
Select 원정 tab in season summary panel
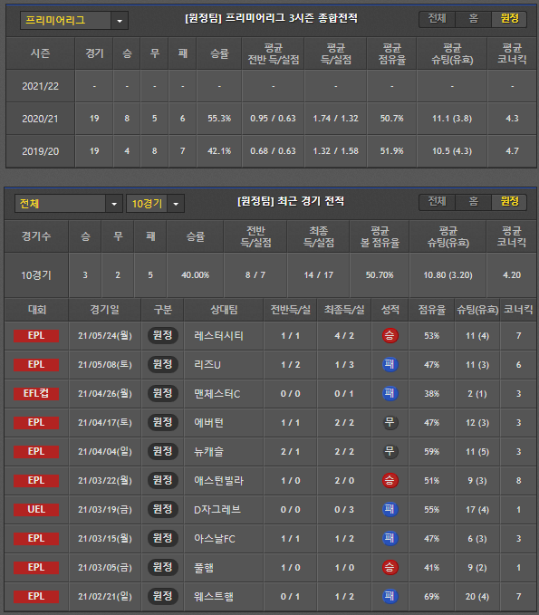click(509, 18)
